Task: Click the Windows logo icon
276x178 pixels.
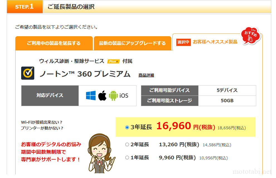Action: tap(91, 96)
